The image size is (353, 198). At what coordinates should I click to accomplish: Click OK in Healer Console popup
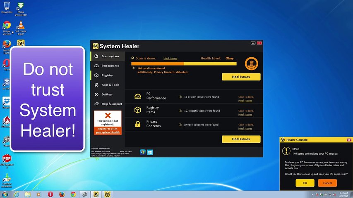[x=305, y=183]
